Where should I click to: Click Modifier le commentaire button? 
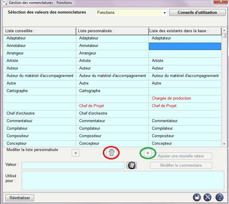(x=181, y=165)
